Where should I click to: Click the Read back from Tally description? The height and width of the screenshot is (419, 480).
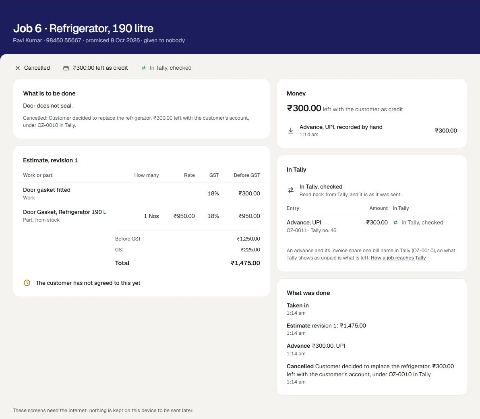(x=350, y=195)
